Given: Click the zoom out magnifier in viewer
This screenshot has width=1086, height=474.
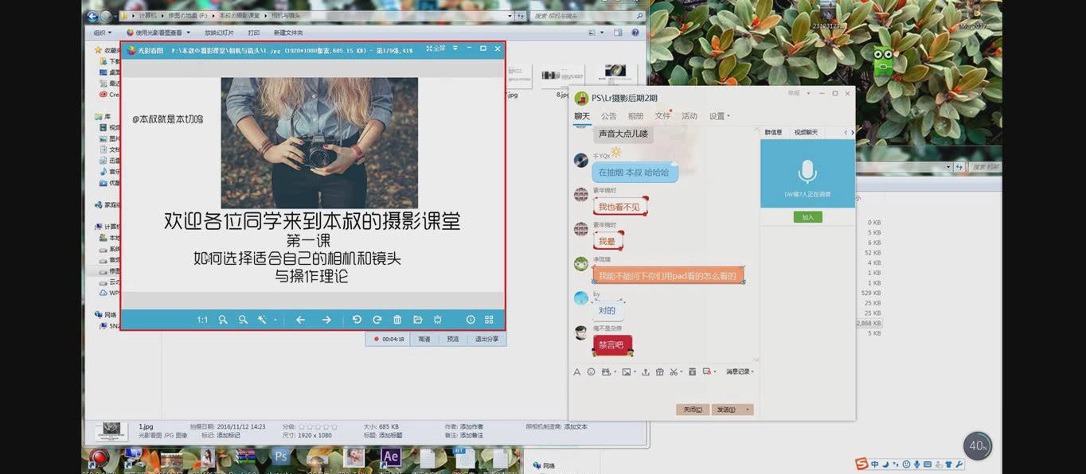Looking at the screenshot, I should (x=243, y=320).
